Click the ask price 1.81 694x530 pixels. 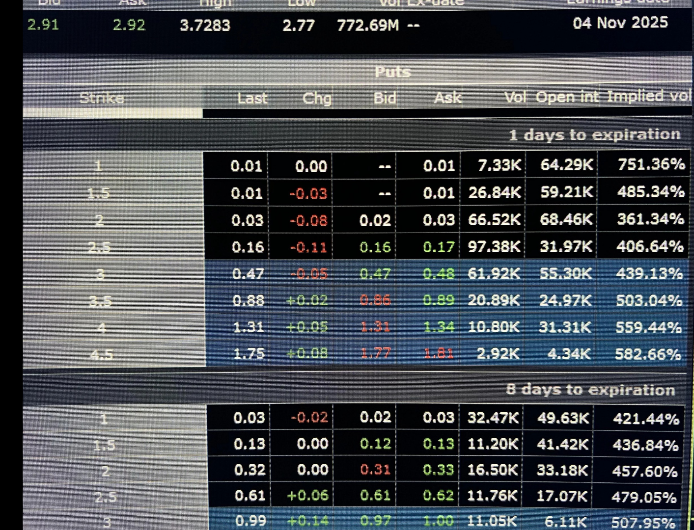click(439, 354)
